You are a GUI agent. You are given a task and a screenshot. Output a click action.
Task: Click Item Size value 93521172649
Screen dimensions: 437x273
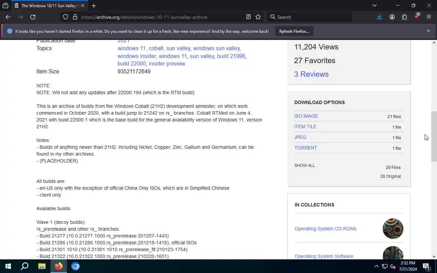click(x=134, y=71)
